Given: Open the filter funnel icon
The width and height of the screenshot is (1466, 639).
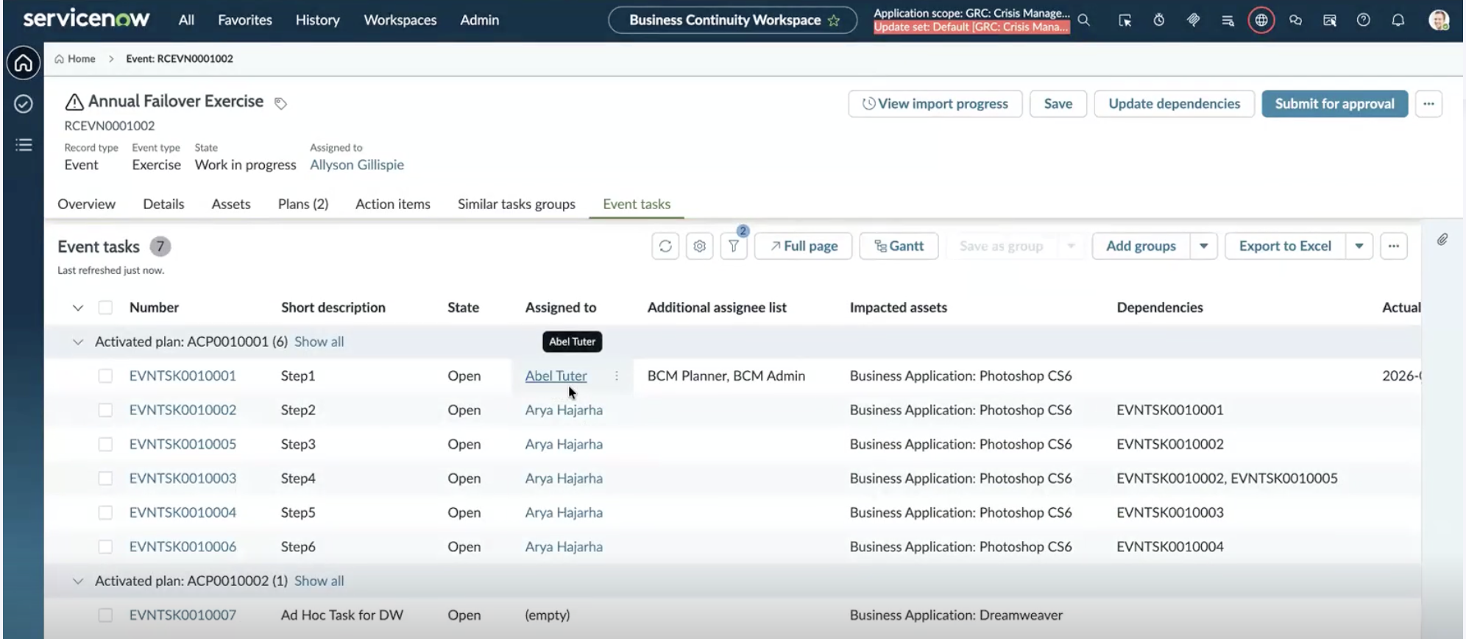Looking at the screenshot, I should click(x=734, y=246).
